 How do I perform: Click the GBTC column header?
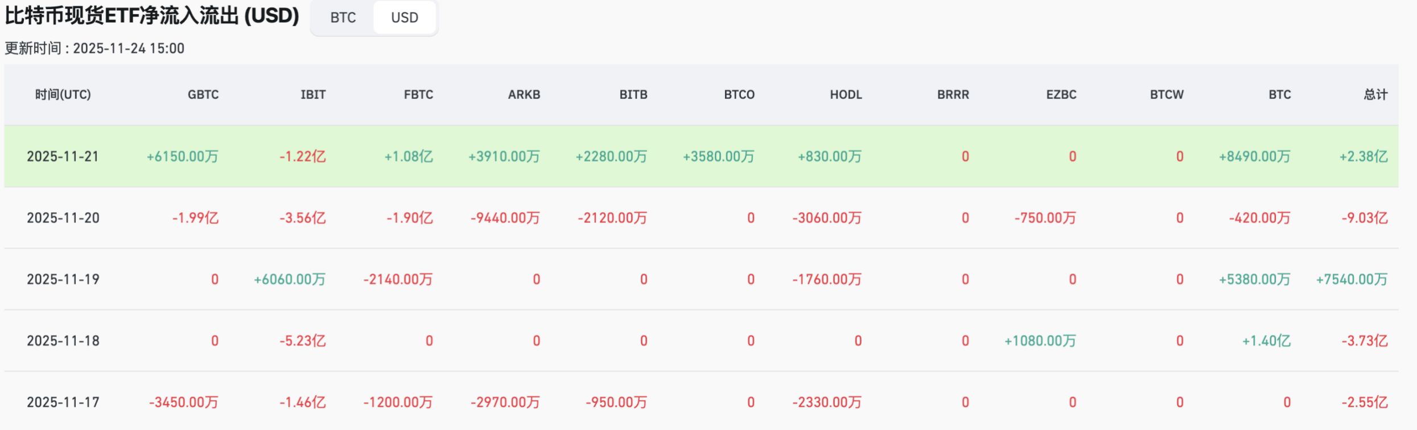pyautogui.click(x=203, y=94)
